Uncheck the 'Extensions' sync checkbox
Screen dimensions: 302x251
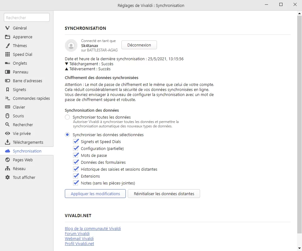76,176
